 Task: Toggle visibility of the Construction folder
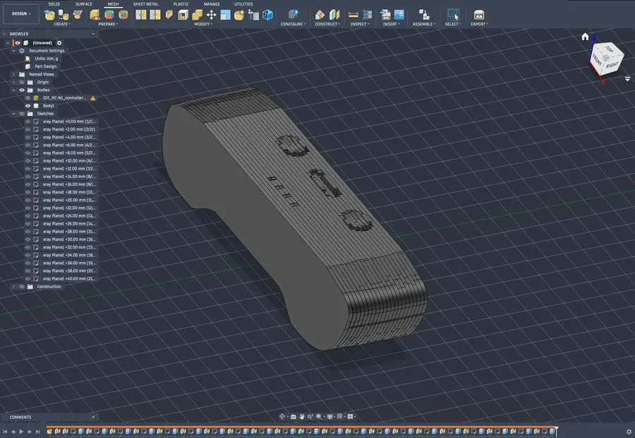tap(22, 287)
